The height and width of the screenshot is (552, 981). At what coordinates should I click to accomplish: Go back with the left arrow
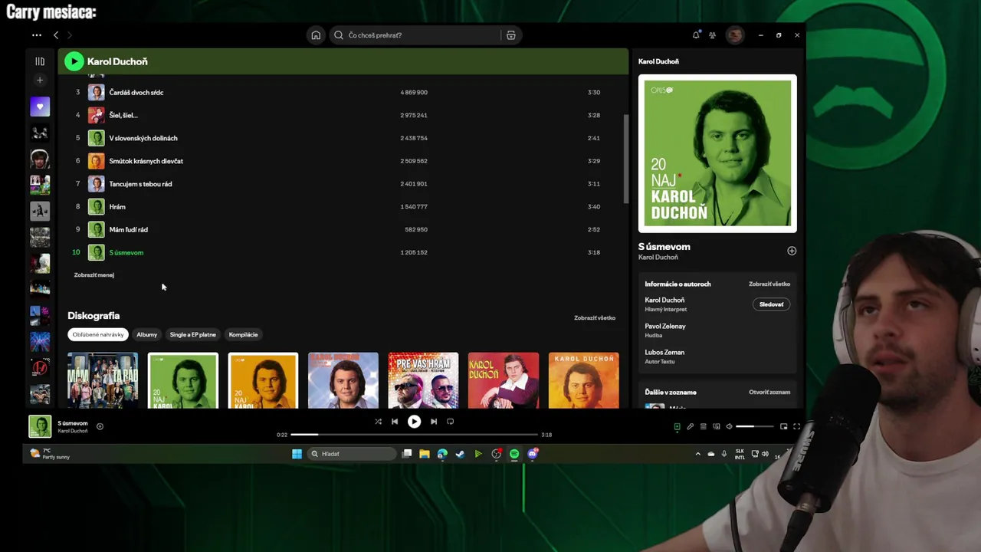point(56,35)
